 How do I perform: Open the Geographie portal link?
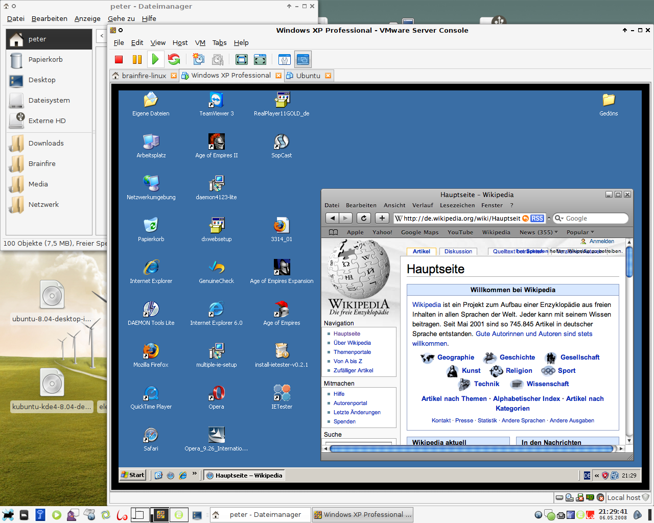(x=456, y=358)
